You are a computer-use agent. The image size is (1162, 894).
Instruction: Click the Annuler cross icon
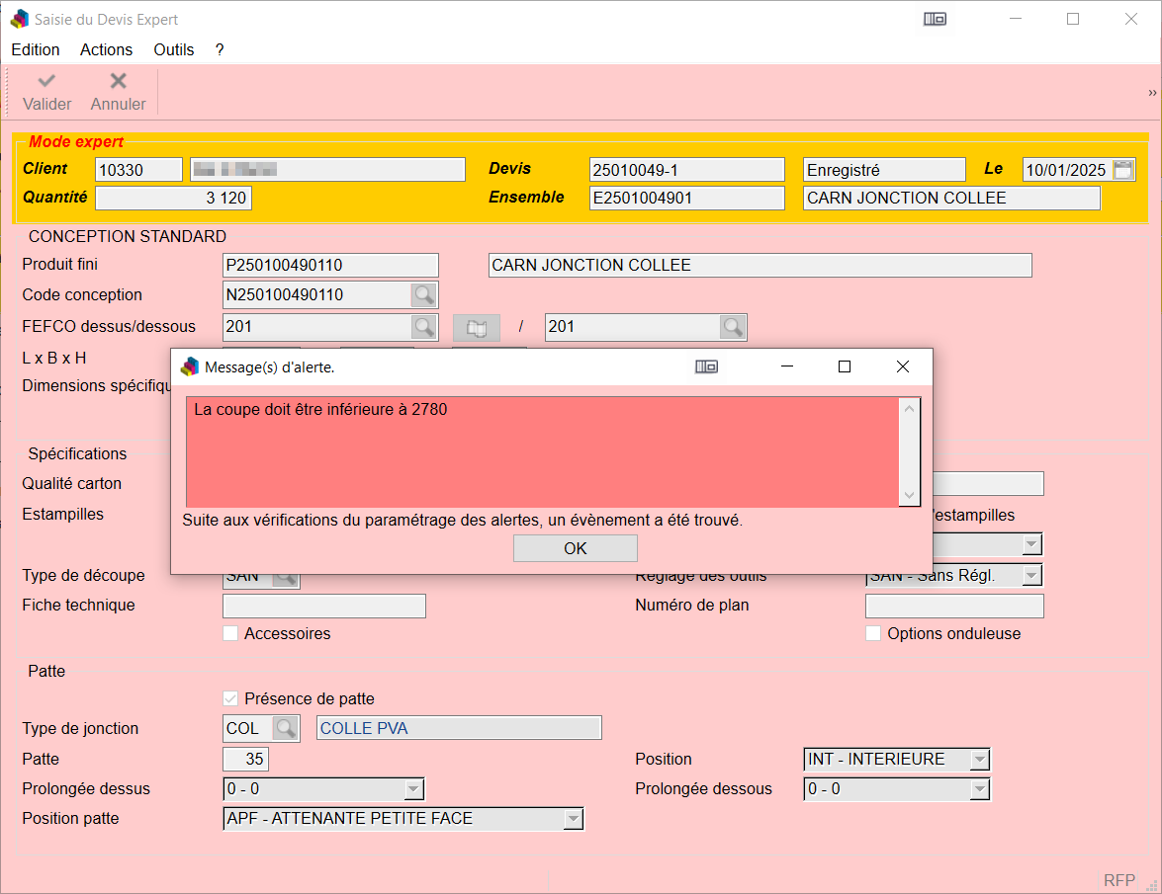[x=118, y=81]
